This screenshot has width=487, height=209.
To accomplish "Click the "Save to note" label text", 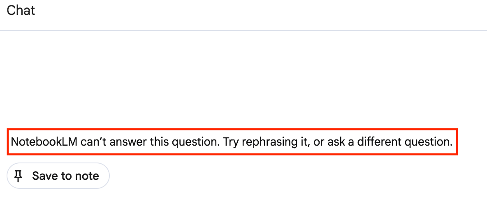I will (x=65, y=176).
